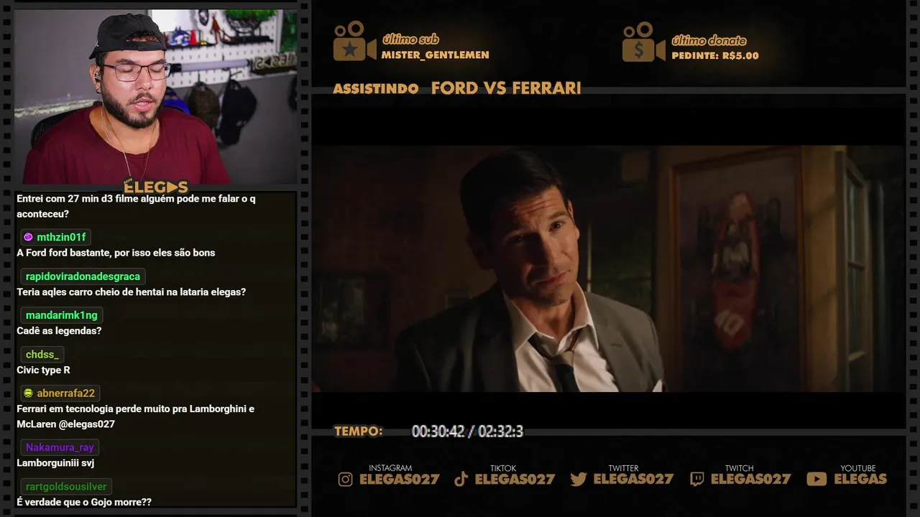Viewport: 920px width, 517px height.
Task: Click the yellow badge beside abnerrafa22
Action: click(x=28, y=393)
